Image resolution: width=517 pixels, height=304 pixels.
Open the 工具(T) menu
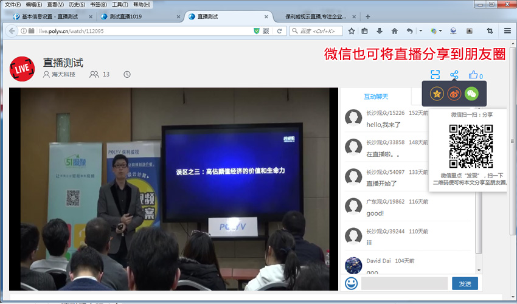pos(120,4)
